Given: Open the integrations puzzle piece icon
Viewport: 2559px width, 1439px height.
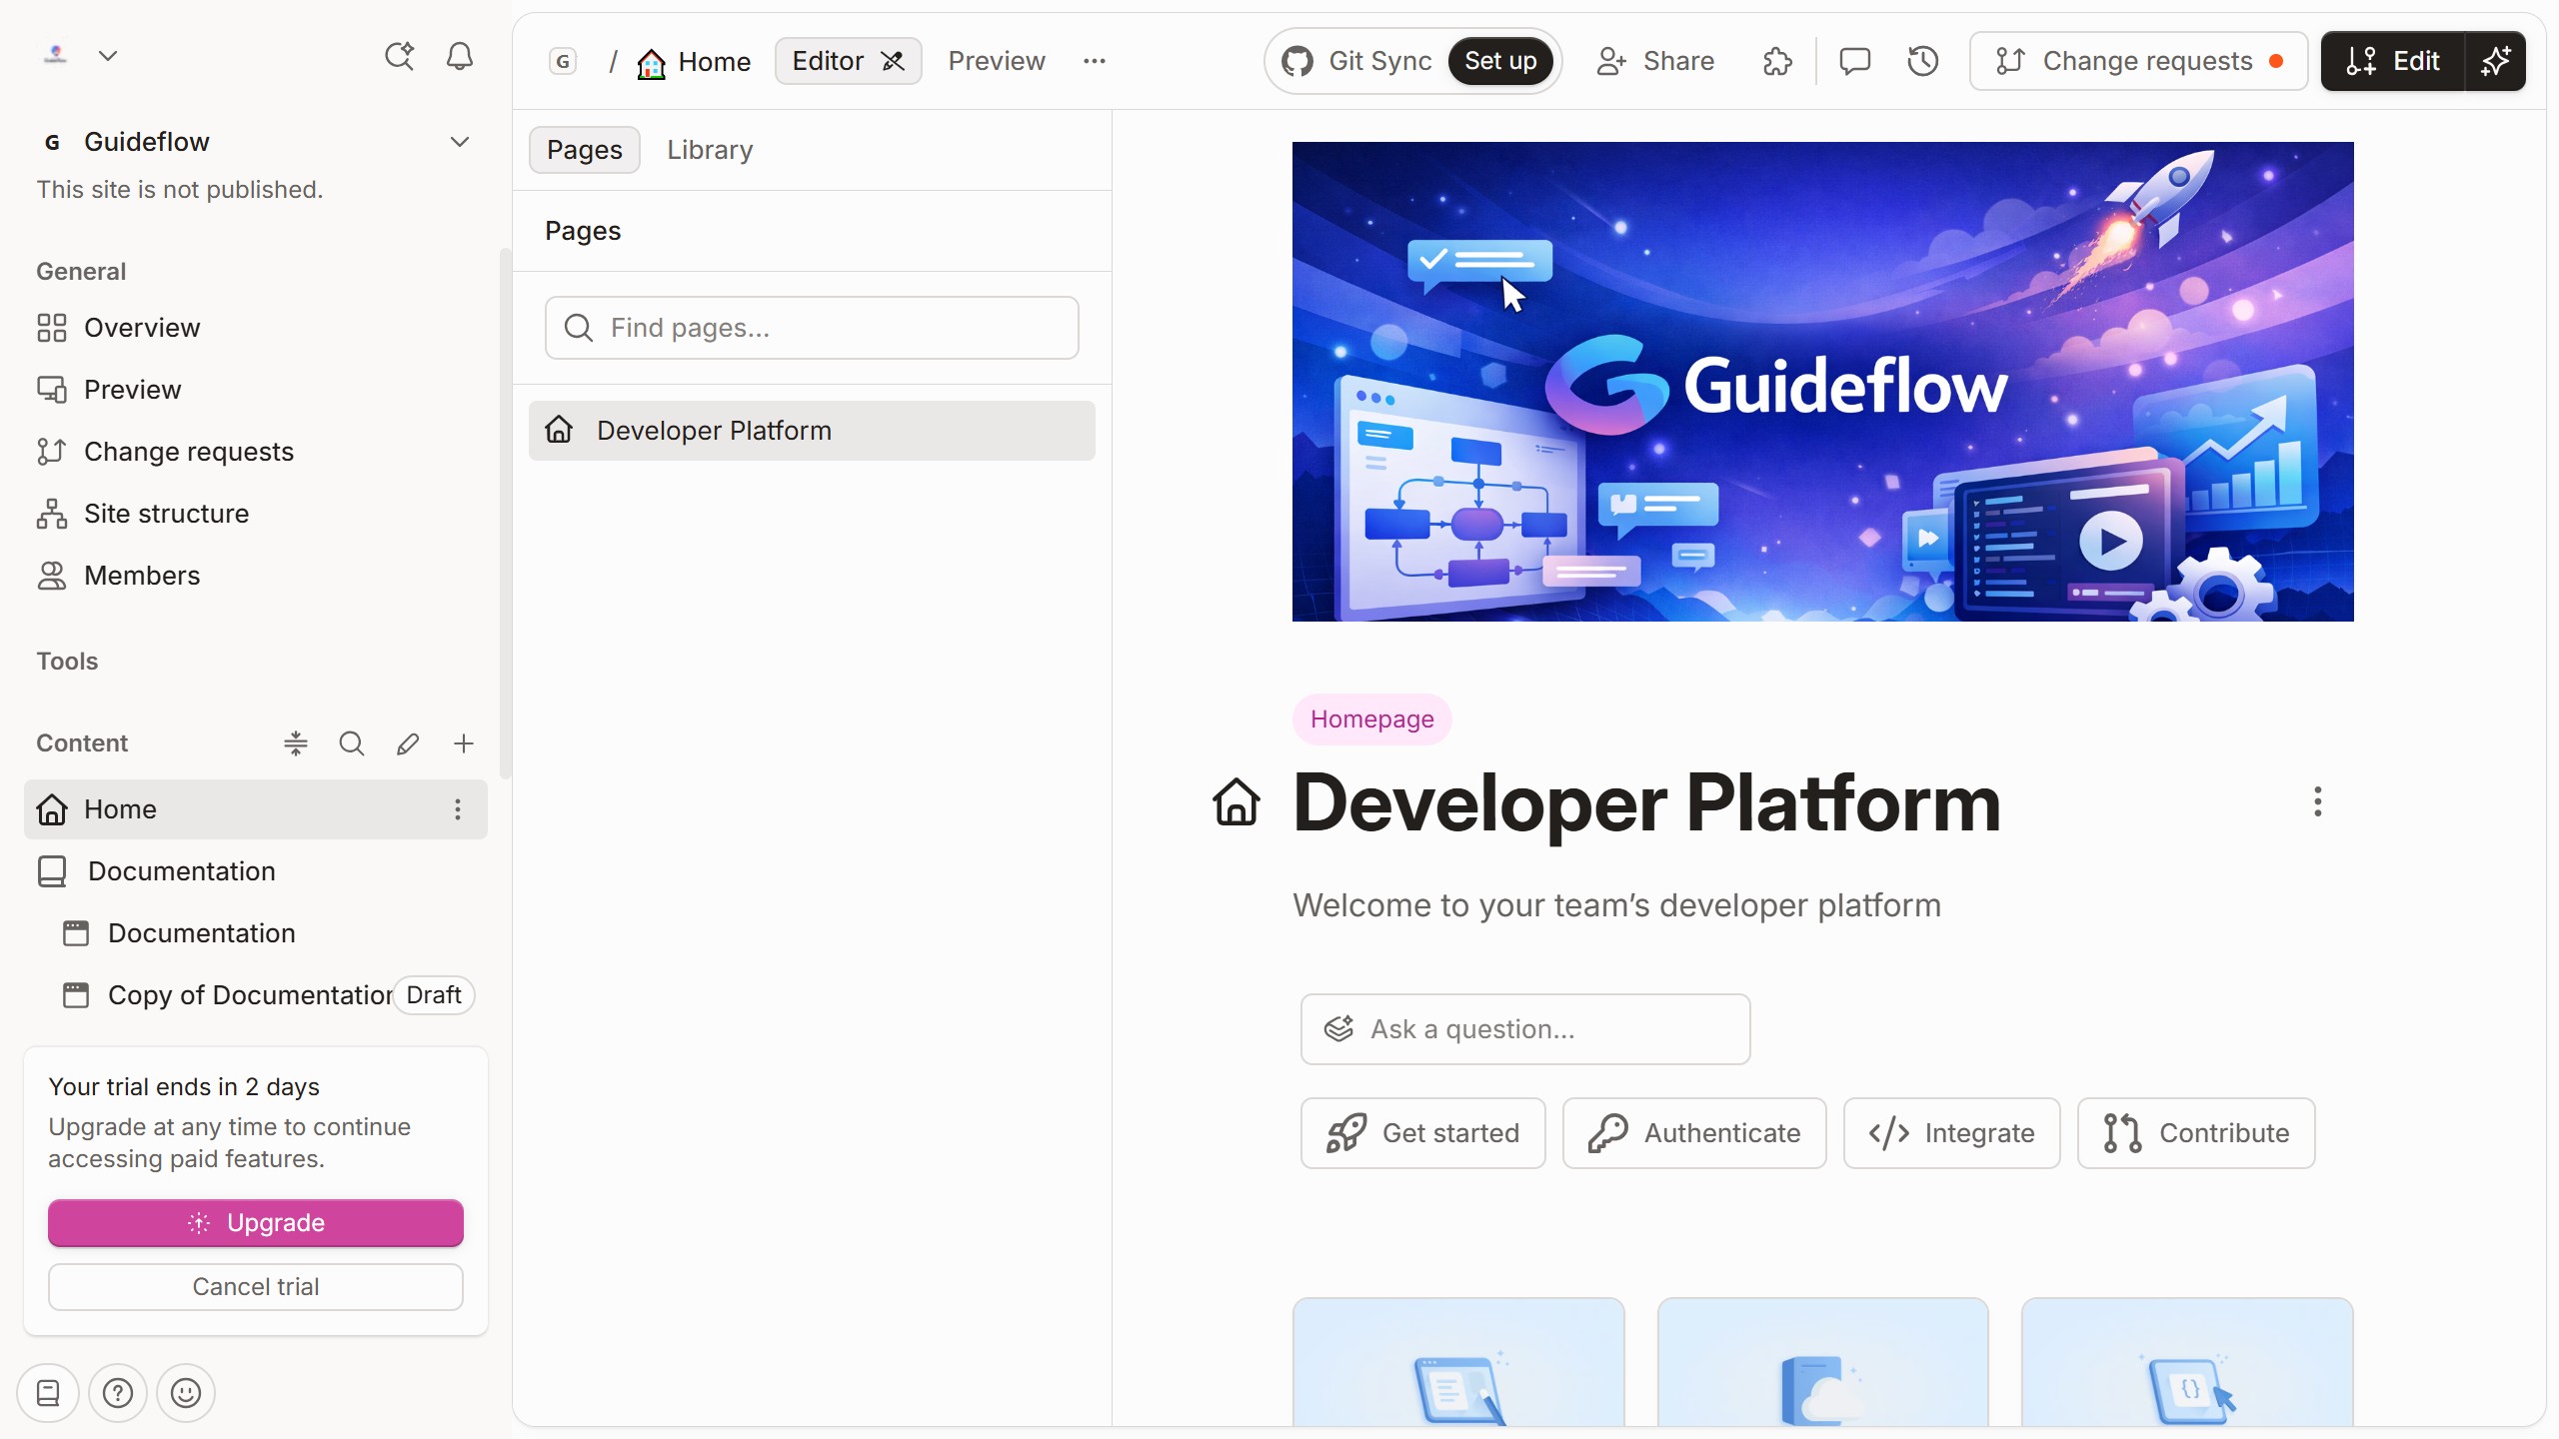Looking at the screenshot, I should click(x=1777, y=61).
